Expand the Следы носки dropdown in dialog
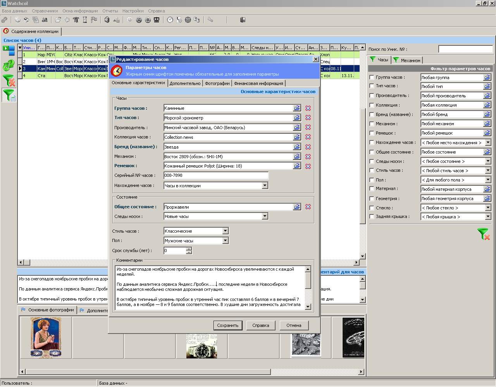The width and height of the screenshot is (496, 387). (265, 216)
